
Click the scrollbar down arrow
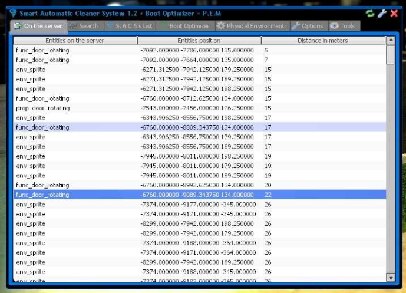click(391, 278)
